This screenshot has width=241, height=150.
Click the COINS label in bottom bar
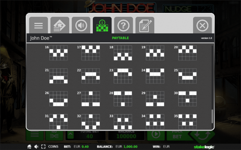53,147
